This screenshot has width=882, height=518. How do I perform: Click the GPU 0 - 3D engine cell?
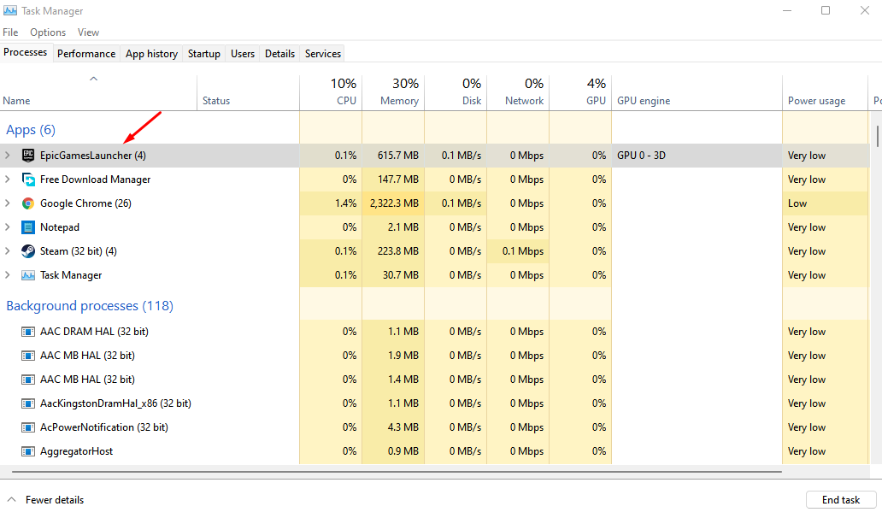[x=641, y=156]
